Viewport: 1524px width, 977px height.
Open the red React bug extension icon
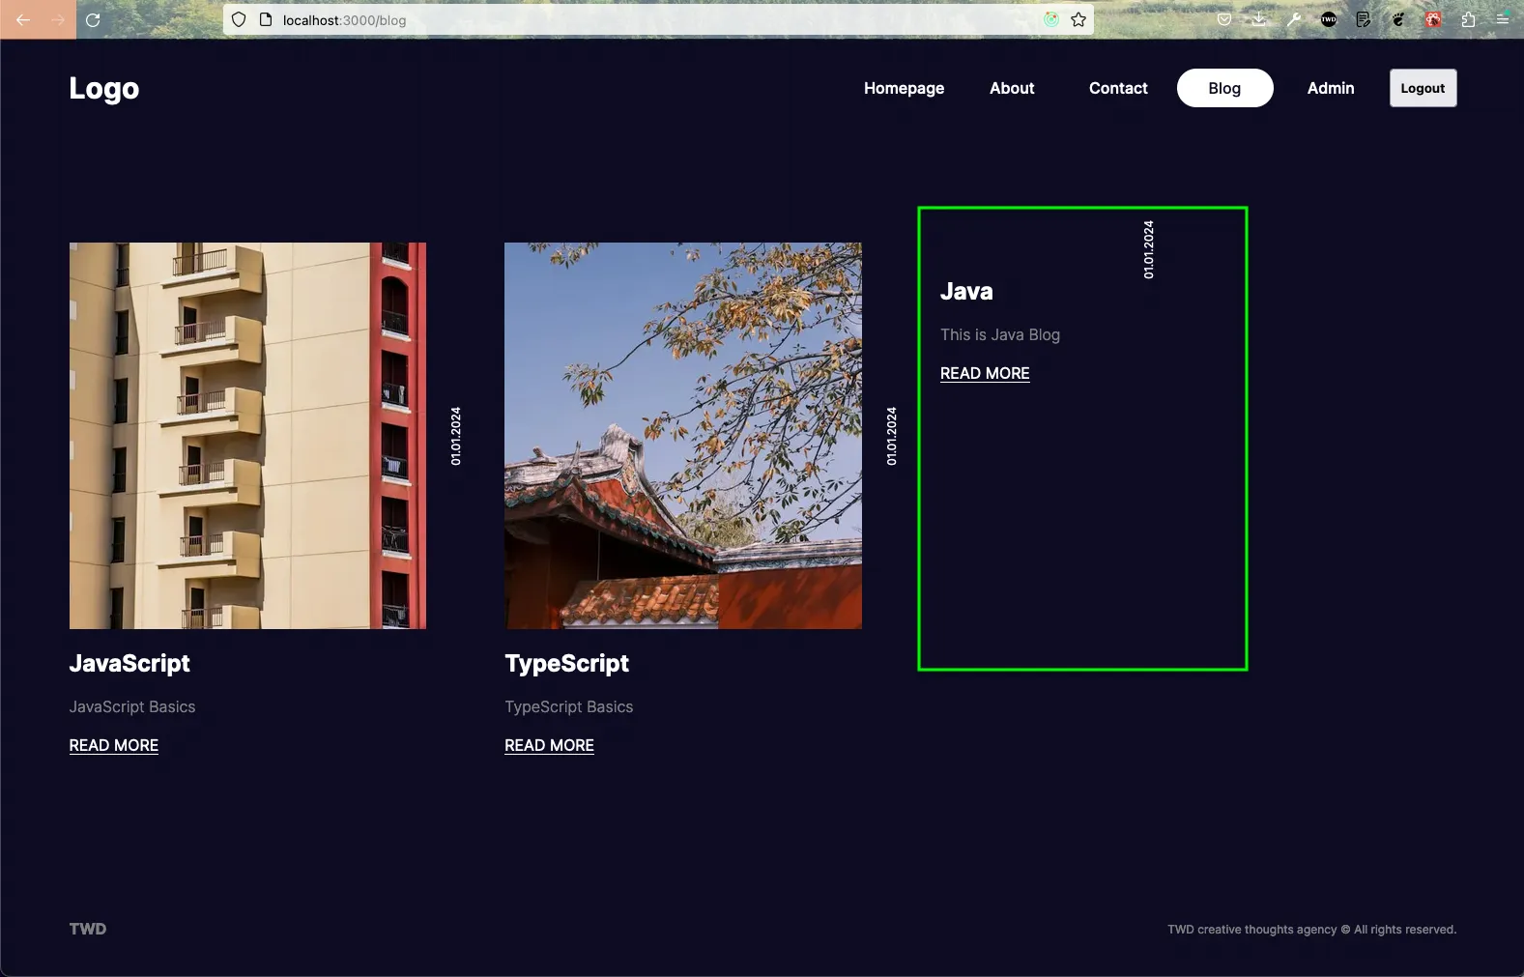(1433, 19)
